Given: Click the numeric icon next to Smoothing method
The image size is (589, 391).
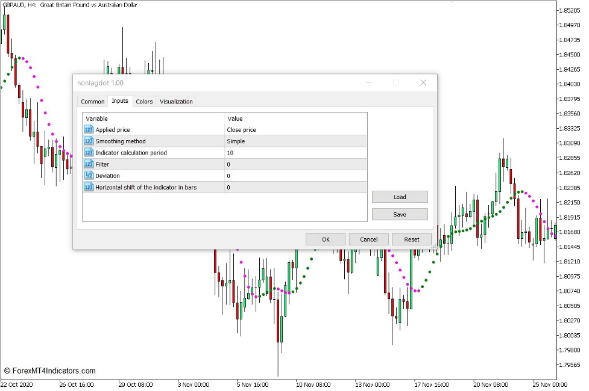Looking at the screenshot, I should 88,141.
